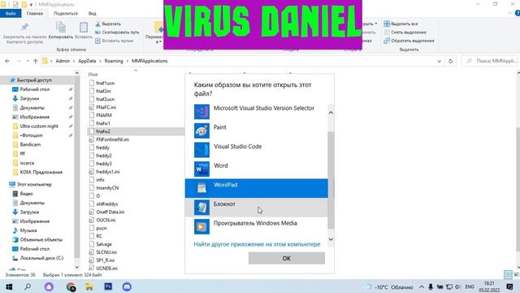Click Вставить ярлык in the ribbon

tap(115, 41)
